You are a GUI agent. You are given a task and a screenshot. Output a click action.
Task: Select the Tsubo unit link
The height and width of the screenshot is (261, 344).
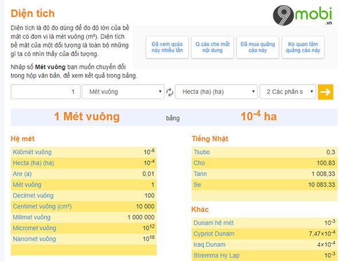[202, 152]
